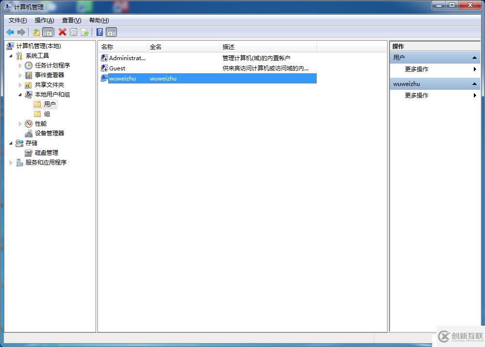Expand the 性能 tree node
This screenshot has height=347, width=485.
pyautogui.click(x=20, y=124)
